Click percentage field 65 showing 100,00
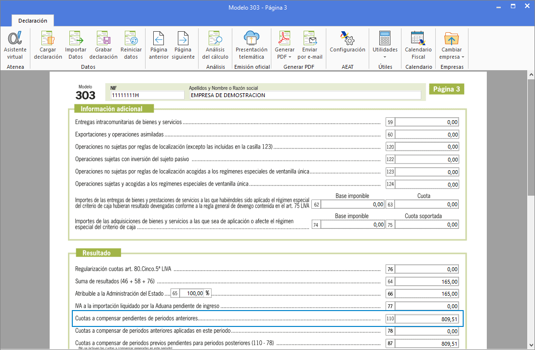The image size is (535, 350). [191, 293]
